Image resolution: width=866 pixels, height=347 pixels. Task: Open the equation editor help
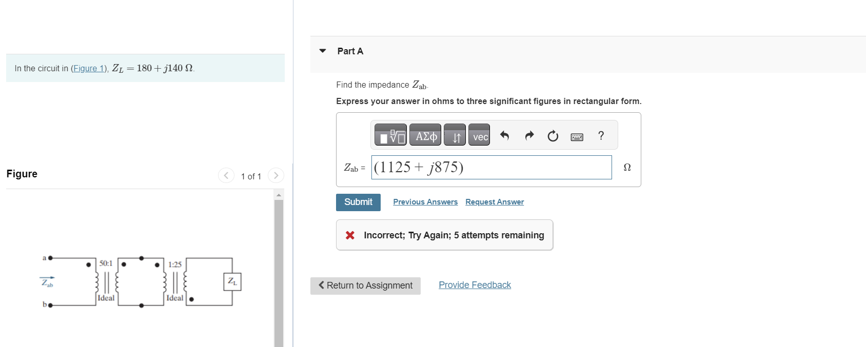600,135
